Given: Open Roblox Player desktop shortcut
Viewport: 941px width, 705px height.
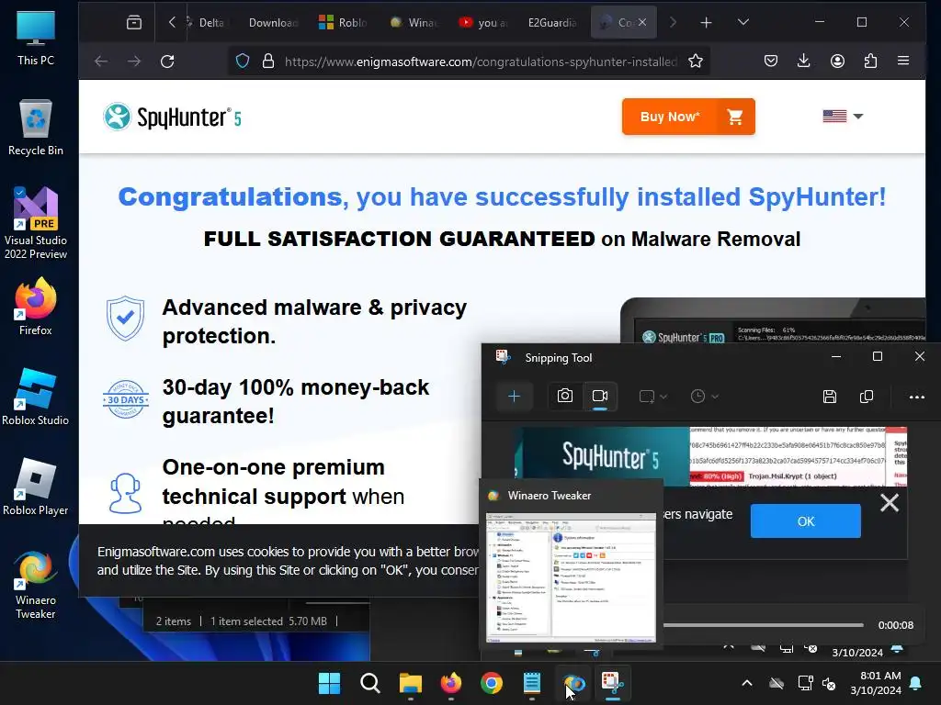Looking at the screenshot, I should [36, 487].
